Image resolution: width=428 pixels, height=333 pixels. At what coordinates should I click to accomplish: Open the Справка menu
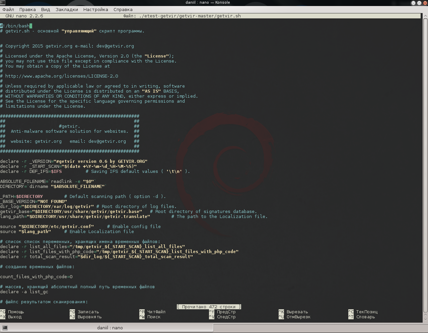coord(123,9)
